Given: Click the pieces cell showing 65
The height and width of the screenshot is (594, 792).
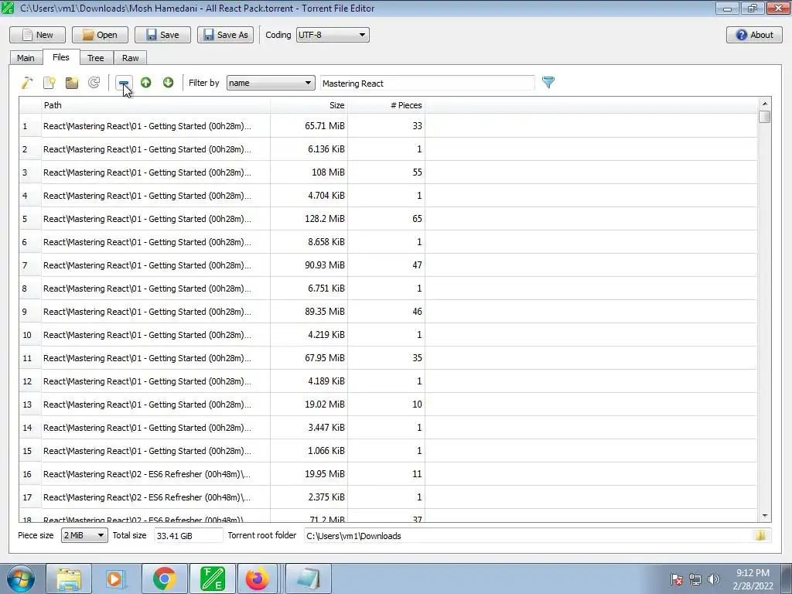Looking at the screenshot, I should point(387,219).
